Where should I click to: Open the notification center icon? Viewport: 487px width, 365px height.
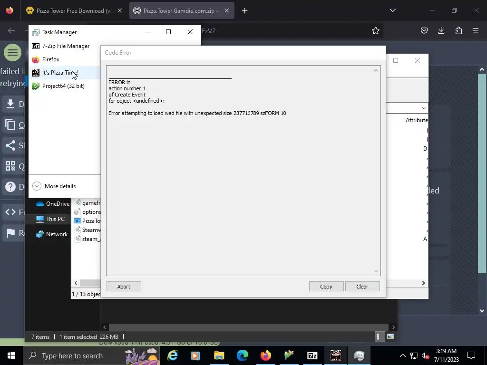pyautogui.click(x=471, y=355)
